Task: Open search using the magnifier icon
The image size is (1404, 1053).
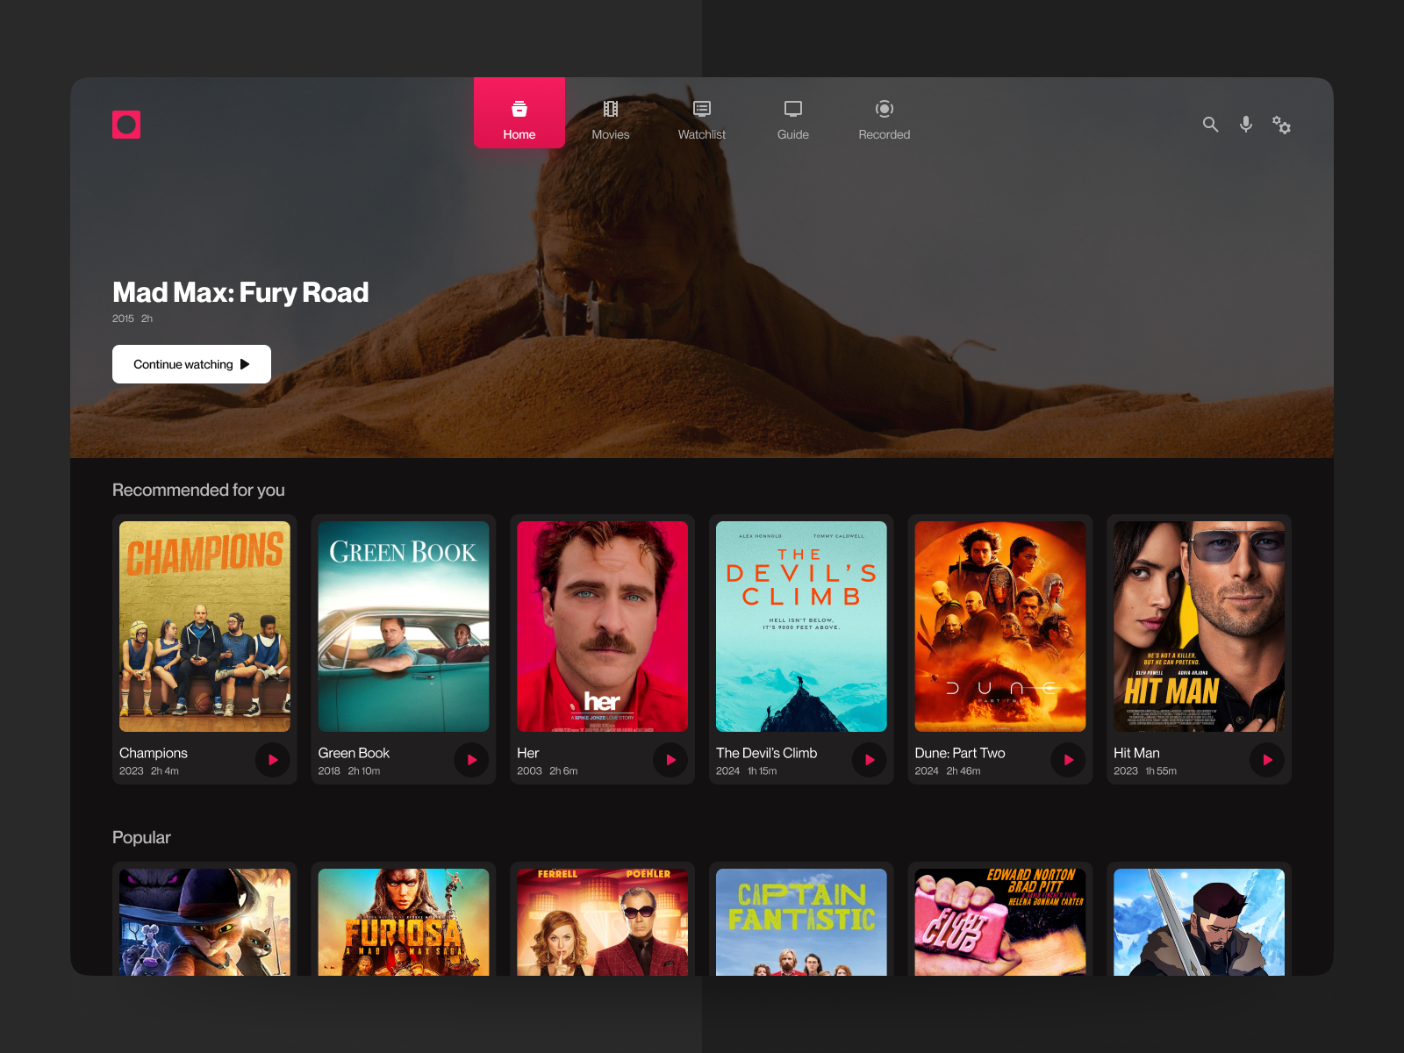Action: coord(1210,125)
